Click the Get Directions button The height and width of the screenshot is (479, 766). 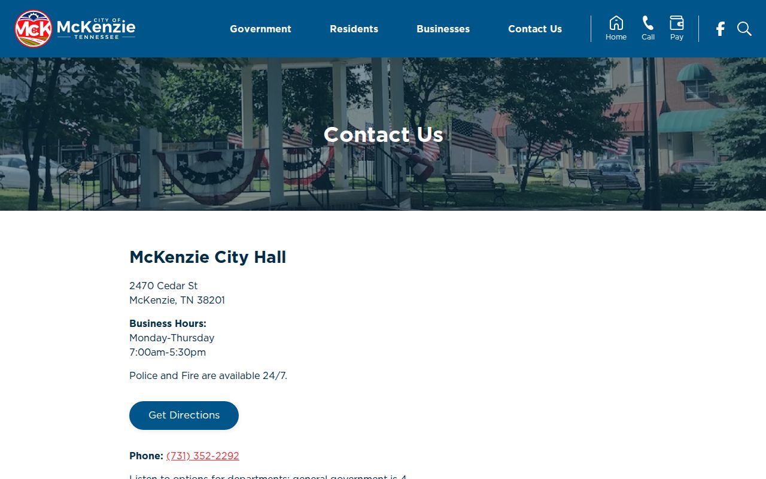pyautogui.click(x=184, y=416)
